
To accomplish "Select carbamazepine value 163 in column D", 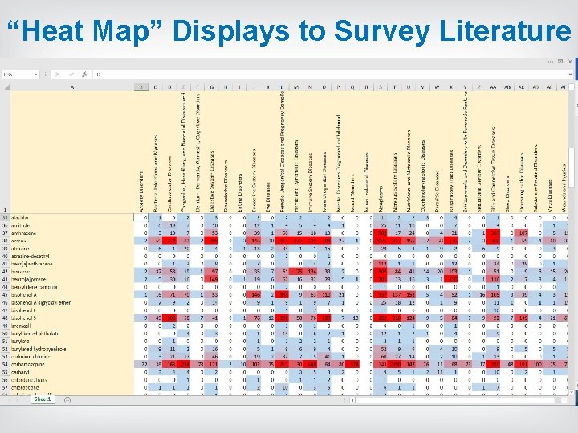I will click(169, 365).
